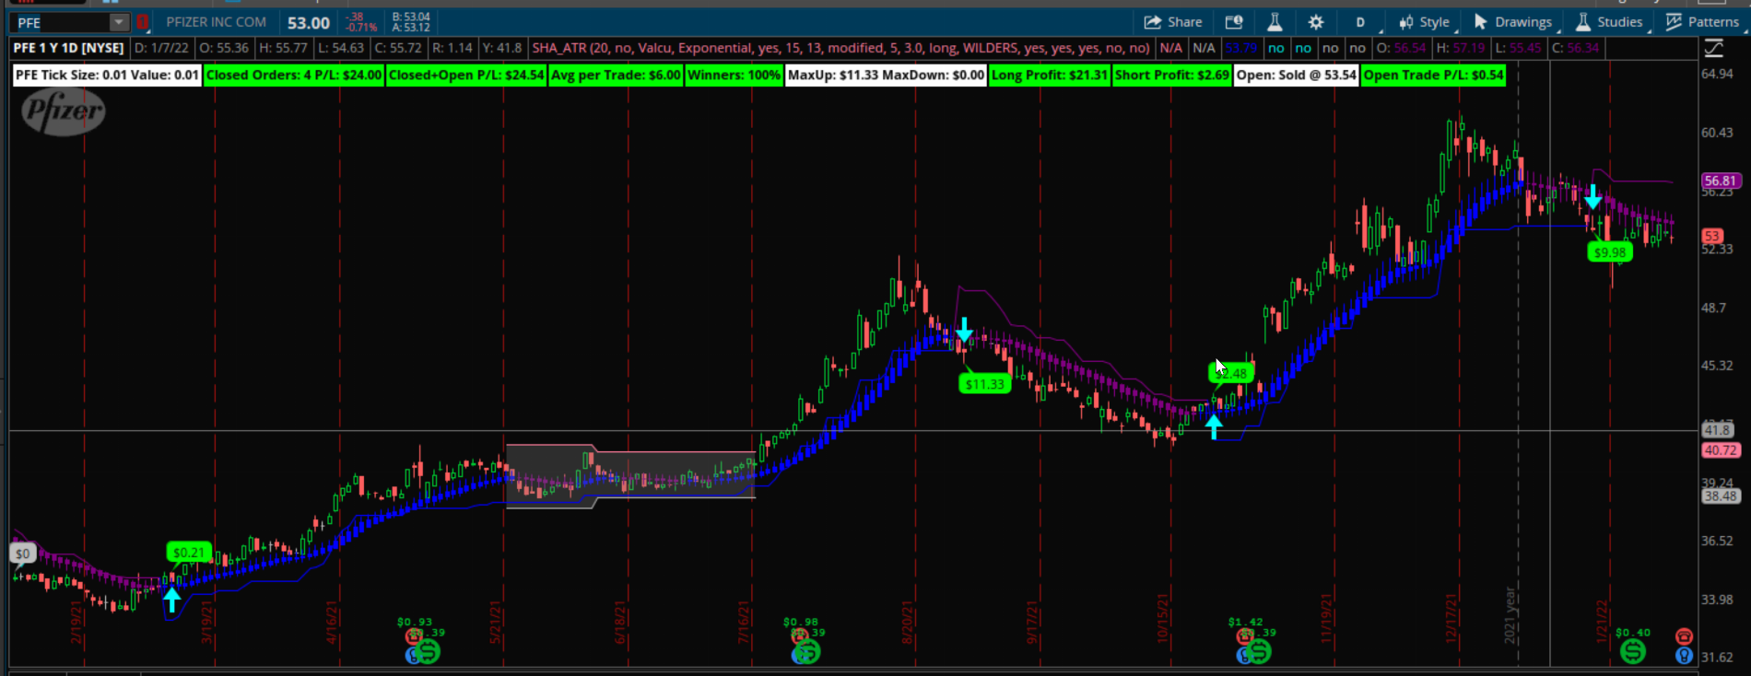Click the PFE symbol input field

tap(60, 22)
